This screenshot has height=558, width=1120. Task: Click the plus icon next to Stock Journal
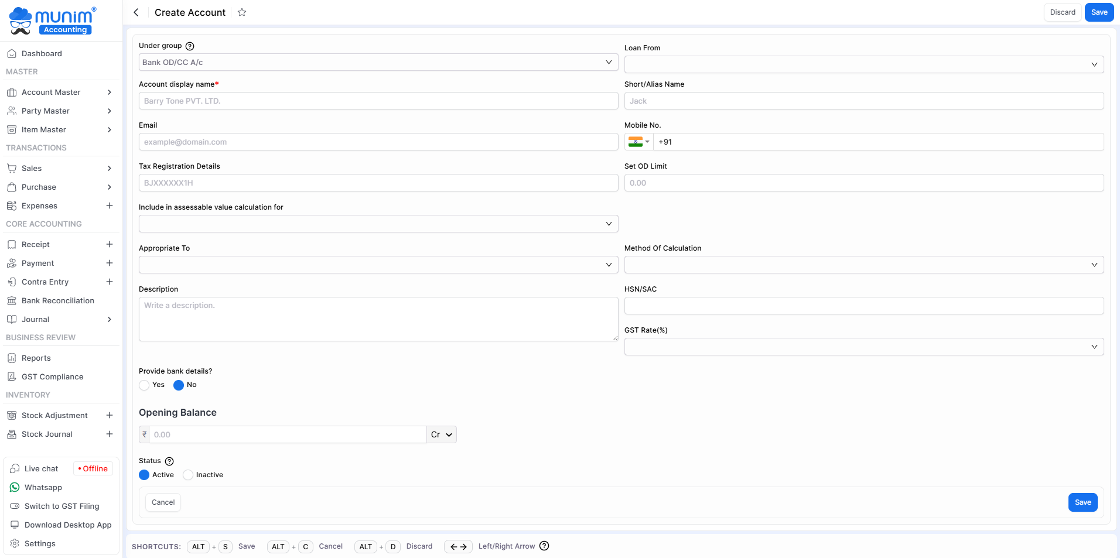(x=110, y=434)
